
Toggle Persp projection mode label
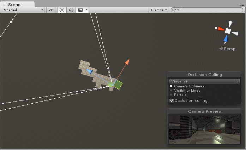tap(227, 49)
